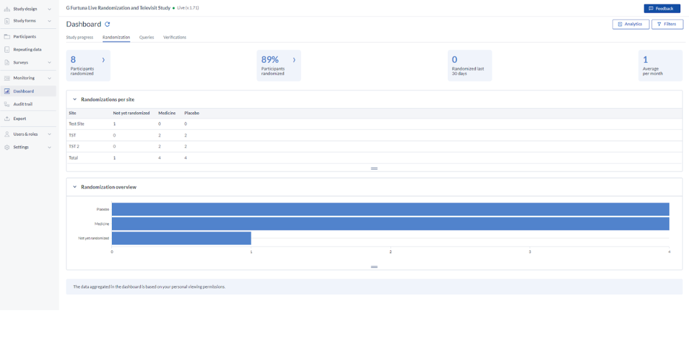Open details for Participants randomized via chevron
689x344 pixels.
pos(103,59)
